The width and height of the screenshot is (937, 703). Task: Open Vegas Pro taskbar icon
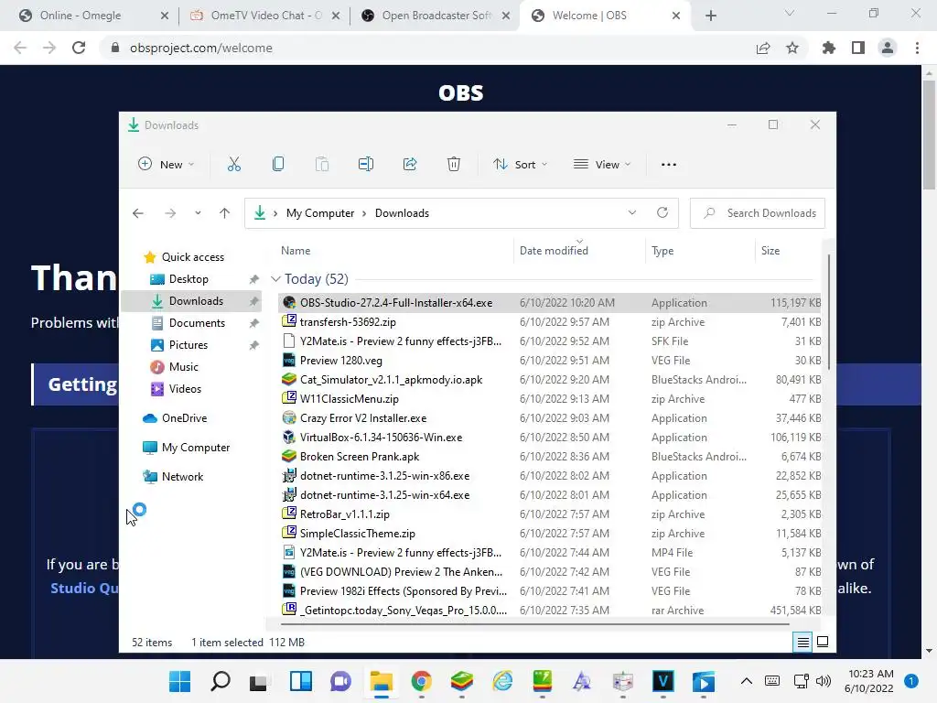tap(662, 681)
